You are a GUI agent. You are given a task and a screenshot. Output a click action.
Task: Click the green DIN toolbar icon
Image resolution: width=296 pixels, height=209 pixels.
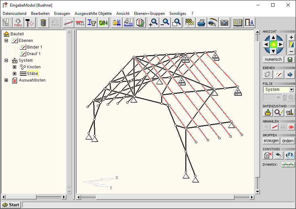tap(103, 23)
